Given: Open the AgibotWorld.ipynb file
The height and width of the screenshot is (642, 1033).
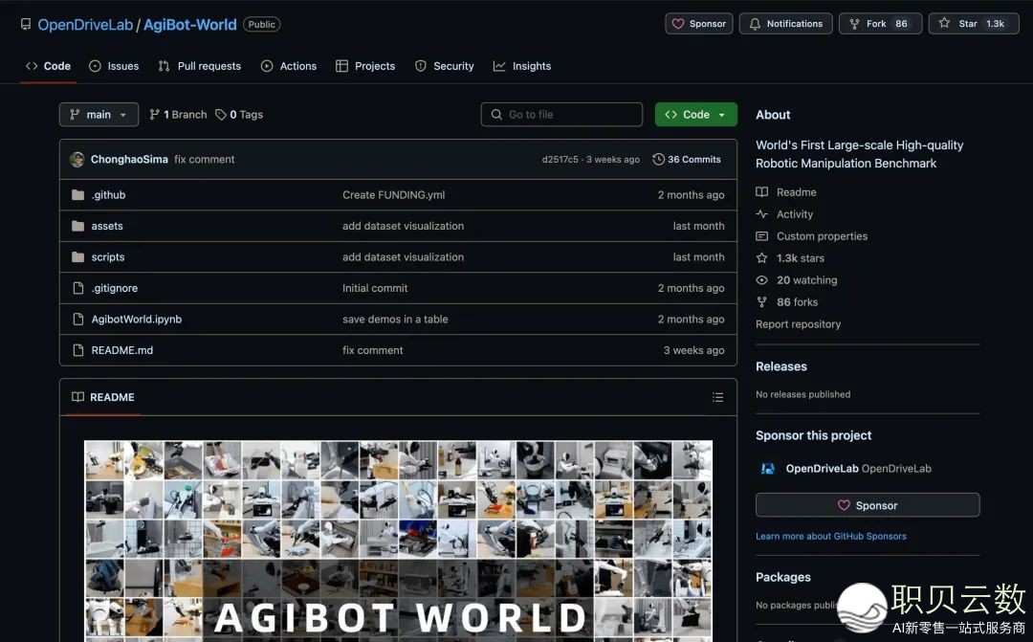Looking at the screenshot, I should point(137,319).
